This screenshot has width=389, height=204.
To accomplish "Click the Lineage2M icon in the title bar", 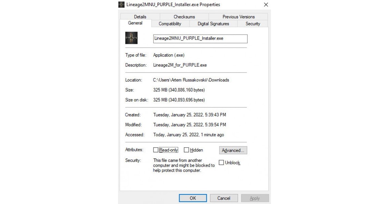I will [x=122, y=5].
